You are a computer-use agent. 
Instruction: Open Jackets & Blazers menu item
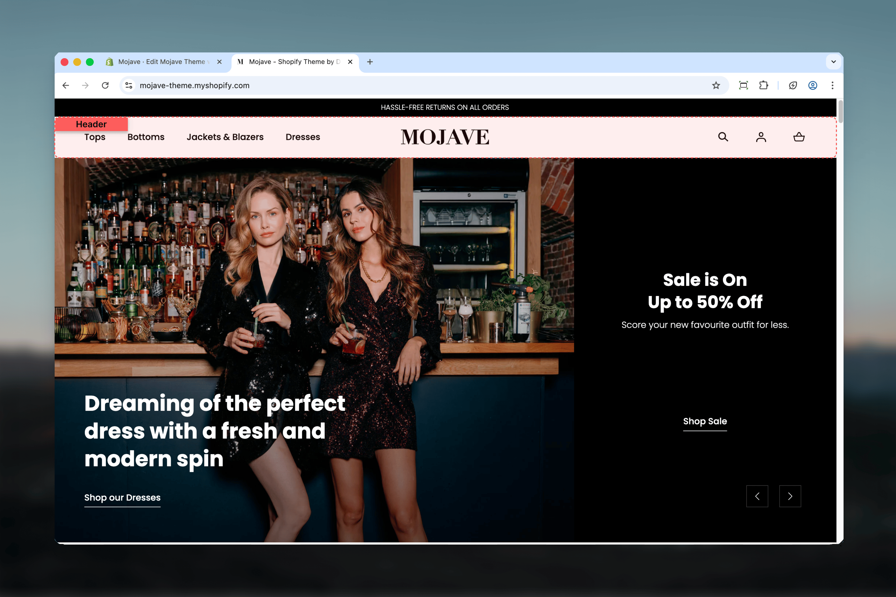tap(225, 137)
